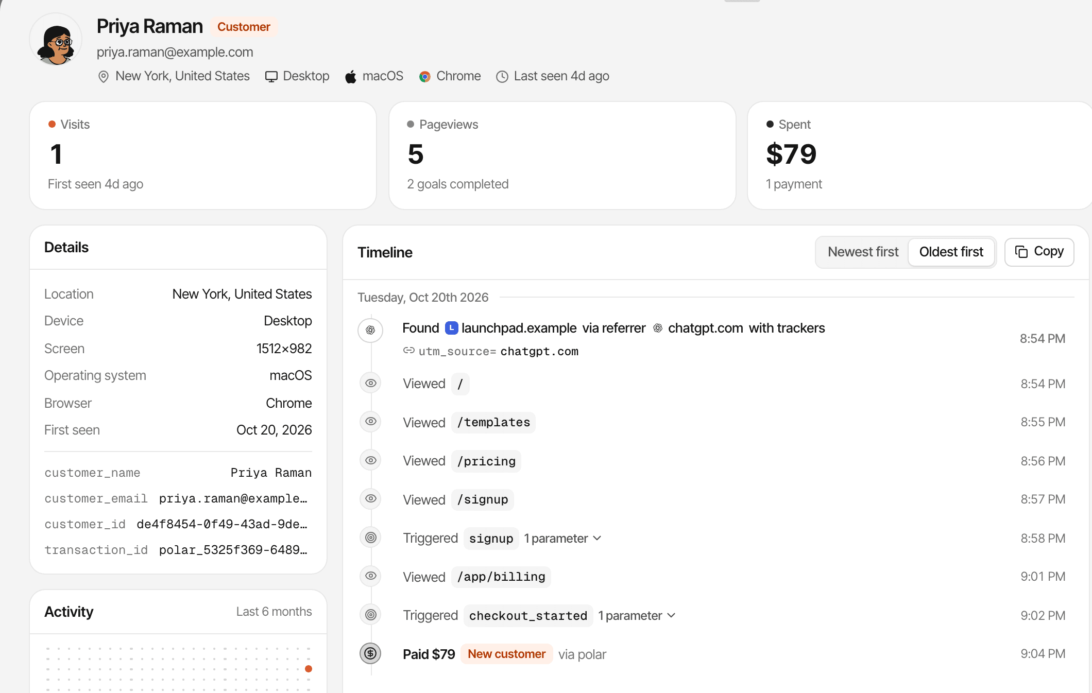1092x693 pixels.
Task: Click the link icon before utm_source
Action: (409, 351)
